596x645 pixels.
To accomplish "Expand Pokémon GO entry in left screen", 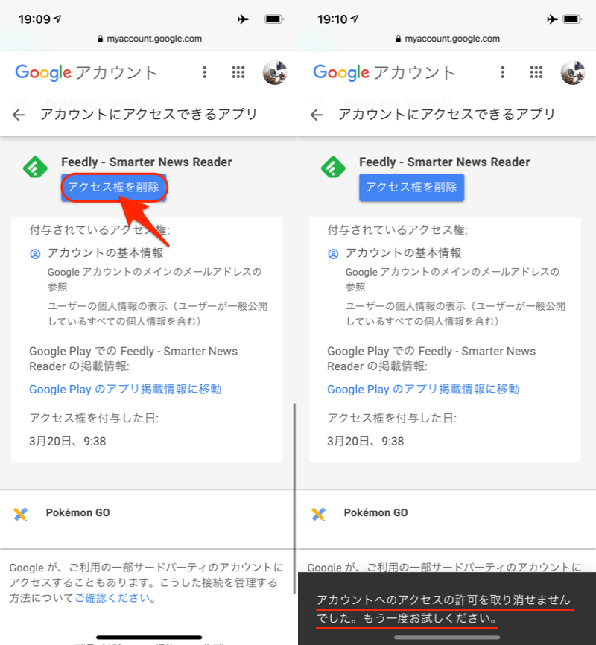I will (148, 513).
